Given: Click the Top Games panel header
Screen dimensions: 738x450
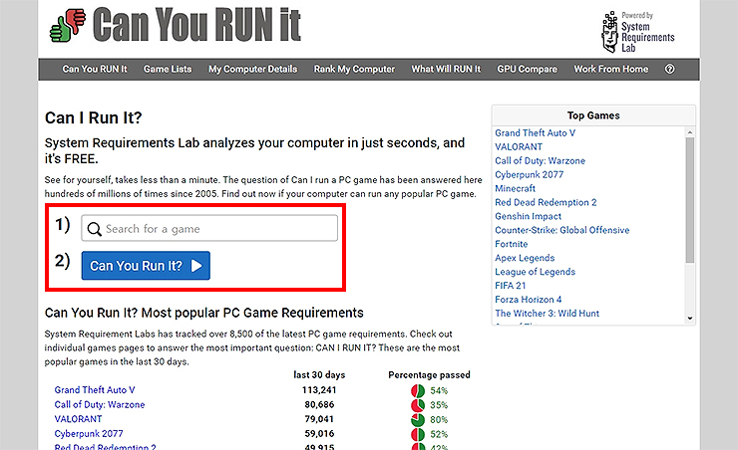Looking at the screenshot, I should (x=593, y=115).
